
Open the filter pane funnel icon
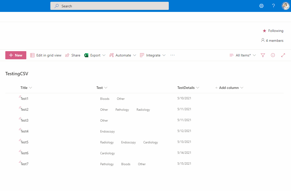263,55
